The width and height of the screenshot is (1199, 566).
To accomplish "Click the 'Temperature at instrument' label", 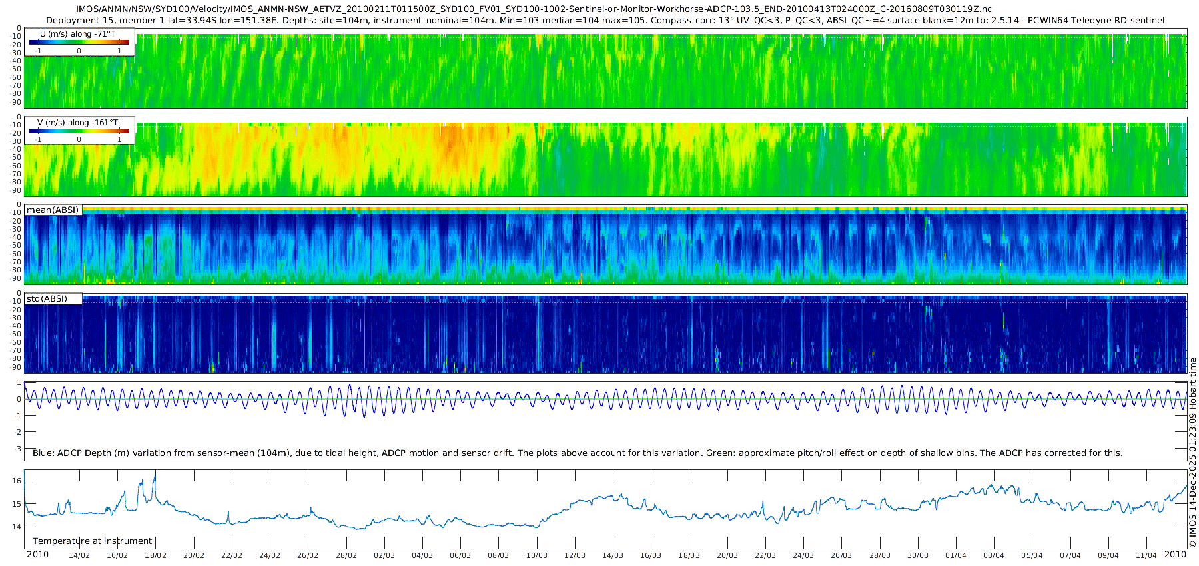I will [x=93, y=541].
